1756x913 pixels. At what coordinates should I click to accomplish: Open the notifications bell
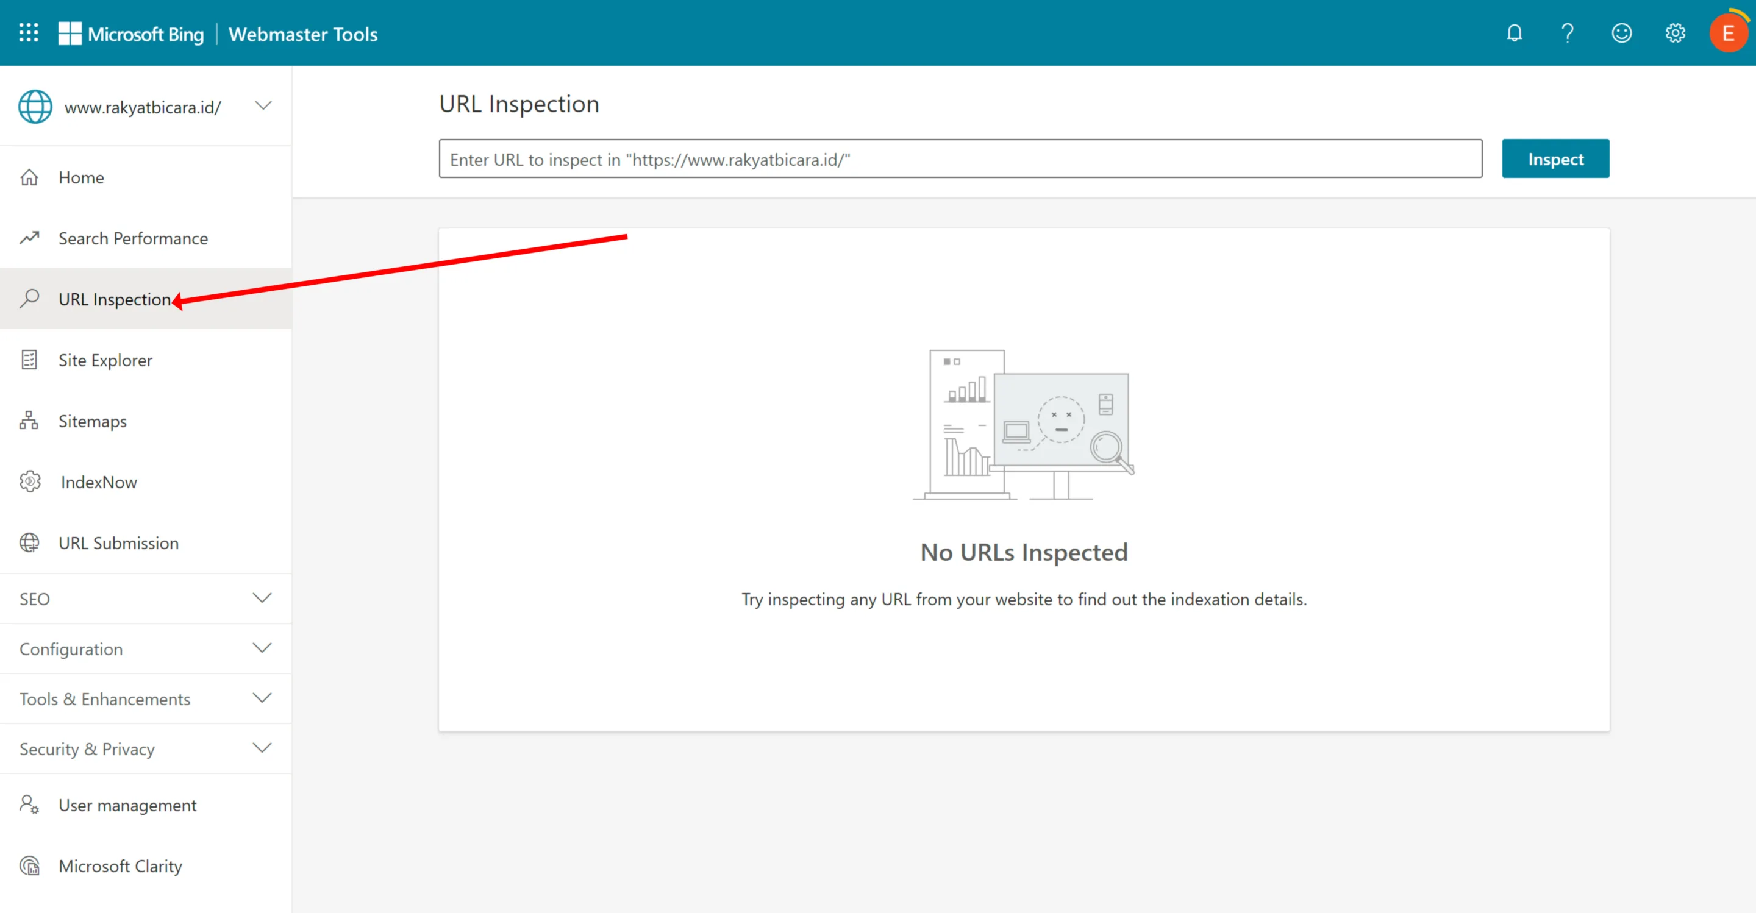[x=1514, y=33]
